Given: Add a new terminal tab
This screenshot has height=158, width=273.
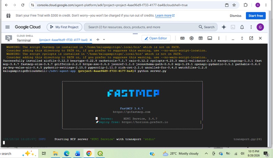Looking at the screenshot, I should click(x=98, y=40).
